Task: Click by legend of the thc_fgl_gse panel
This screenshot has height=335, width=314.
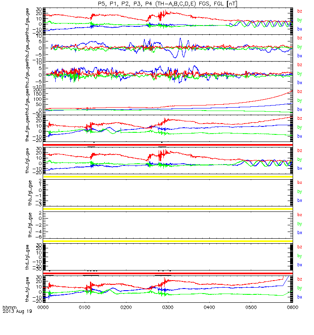Action: pyautogui.click(x=299, y=224)
